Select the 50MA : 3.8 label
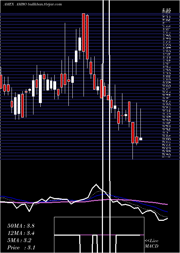 pyautogui.click(x=21, y=226)
